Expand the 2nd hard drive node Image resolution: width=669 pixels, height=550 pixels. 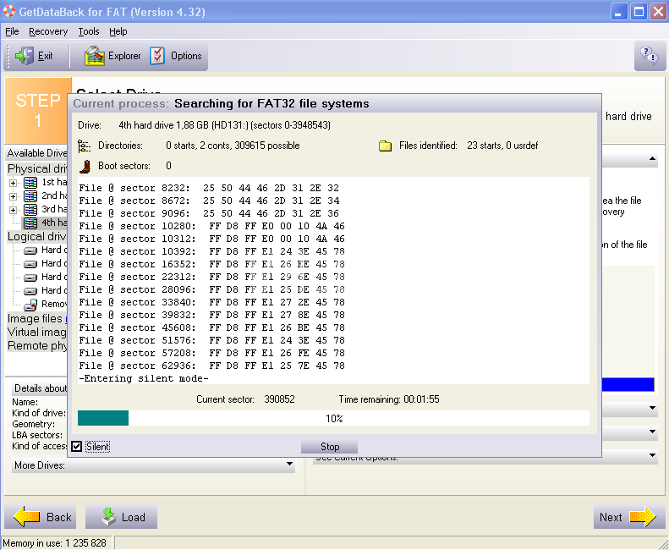tap(14, 196)
